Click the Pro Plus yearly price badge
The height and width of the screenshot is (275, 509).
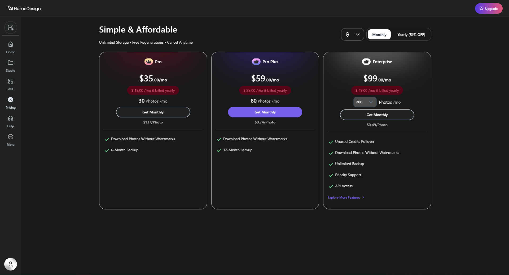tap(265, 90)
